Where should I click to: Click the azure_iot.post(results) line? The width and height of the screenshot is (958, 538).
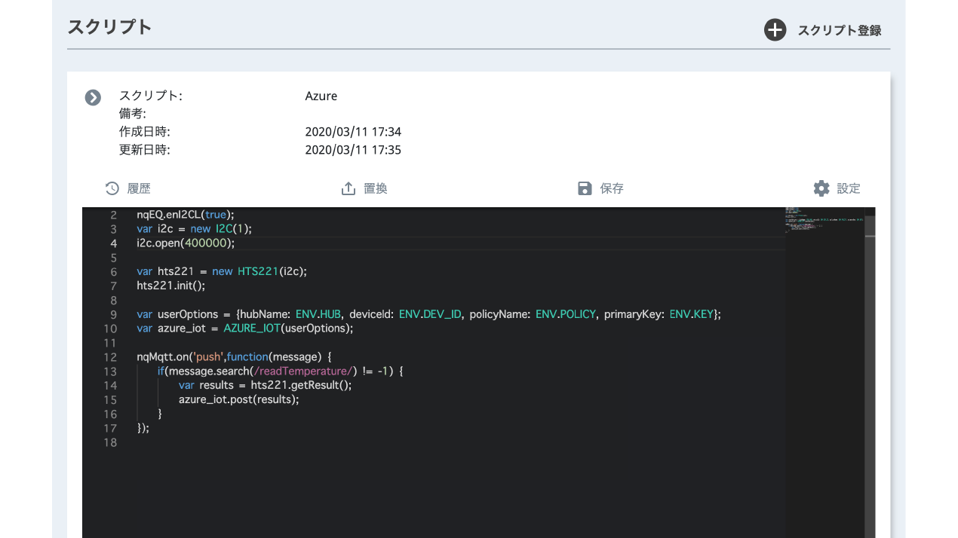[238, 399]
